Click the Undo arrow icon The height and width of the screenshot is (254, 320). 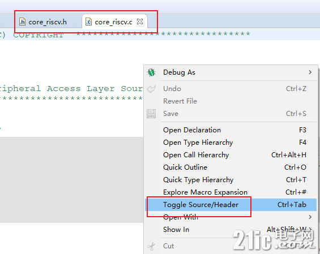point(151,89)
